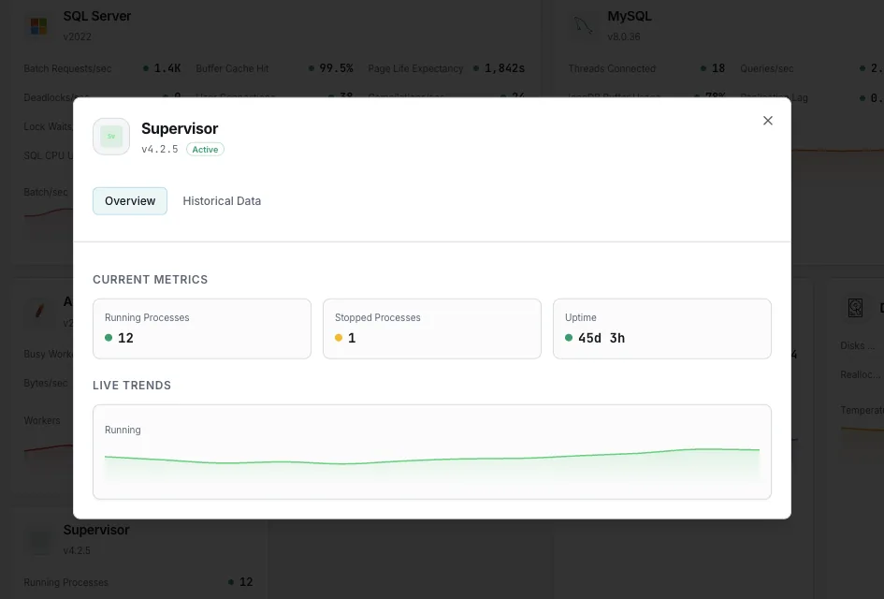The width and height of the screenshot is (884, 599).
Task: Open the Uptime metric card
Action: (x=662, y=329)
